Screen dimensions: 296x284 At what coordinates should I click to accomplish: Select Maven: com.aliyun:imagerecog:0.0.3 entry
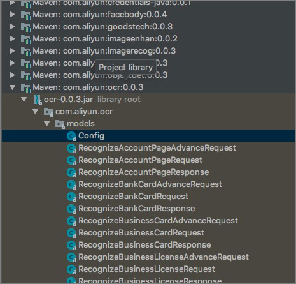tap(104, 51)
